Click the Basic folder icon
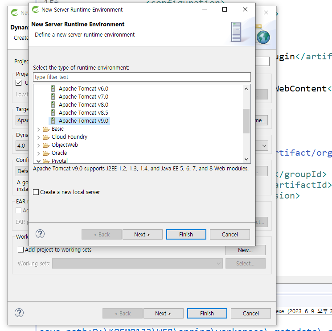 (46, 129)
